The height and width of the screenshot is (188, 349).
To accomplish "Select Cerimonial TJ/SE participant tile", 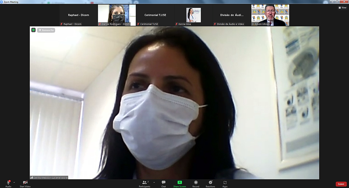I will (x=155, y=15).
